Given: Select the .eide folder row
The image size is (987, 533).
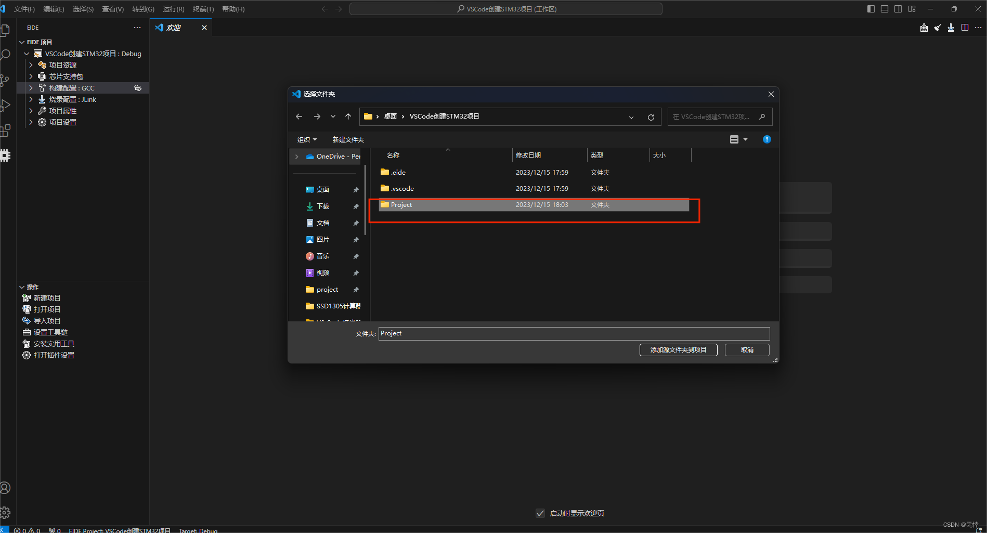Looking at the screenshot, I should click(534, 173).
